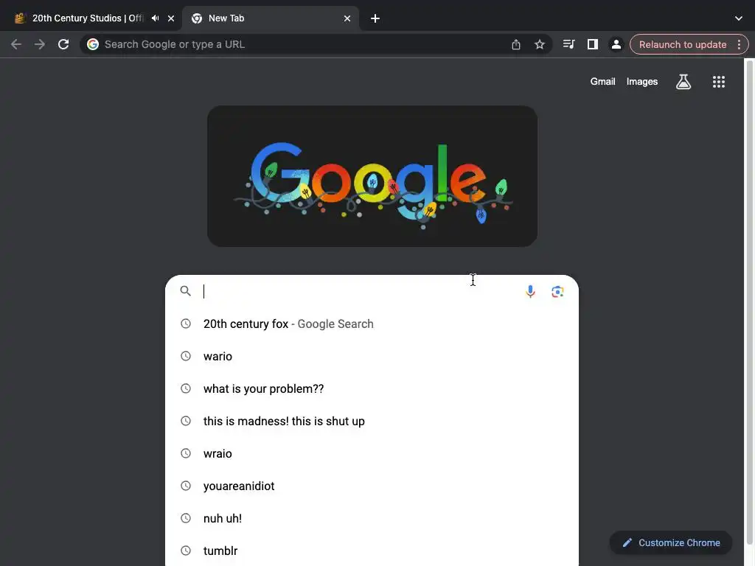Image resolution: width=755 pixels, height=566 pixels.
Task: Click clock icon beside wario
Action: pyautogui.click(x=185, y=356)
